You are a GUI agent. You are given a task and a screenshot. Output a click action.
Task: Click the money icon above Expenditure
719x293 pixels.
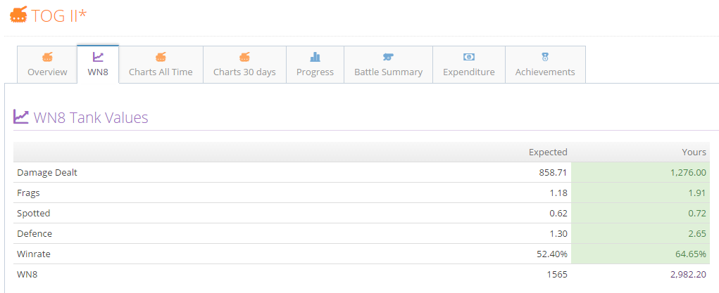(468, 57)
